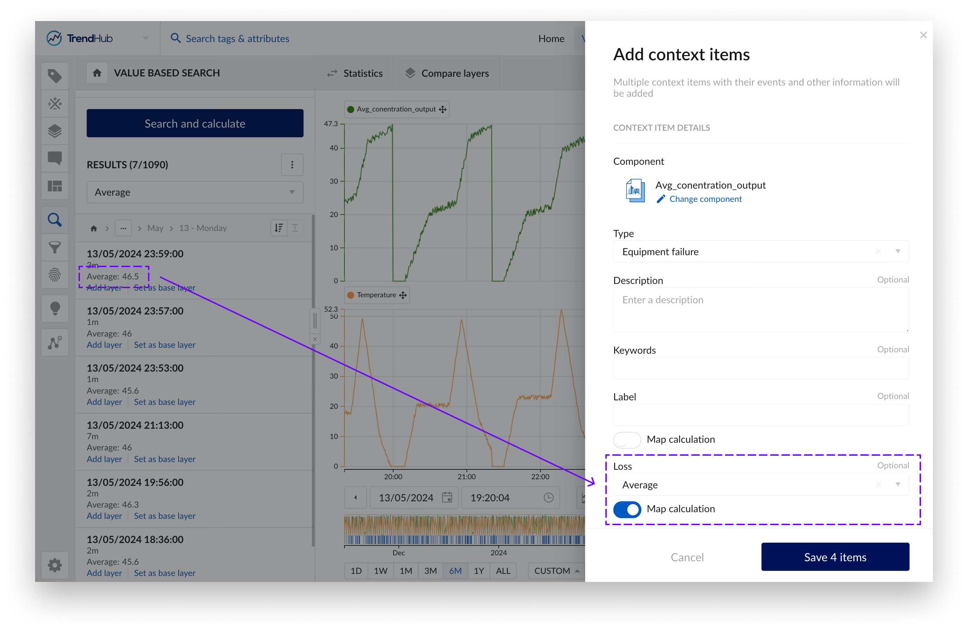The width and height of the screenshot is (968, 631).
Task: Open the context items comment icon
Action: pos(54,158)
